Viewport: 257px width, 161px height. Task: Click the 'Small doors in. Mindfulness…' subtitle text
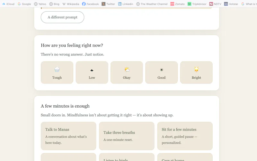[x=107, y=115]
